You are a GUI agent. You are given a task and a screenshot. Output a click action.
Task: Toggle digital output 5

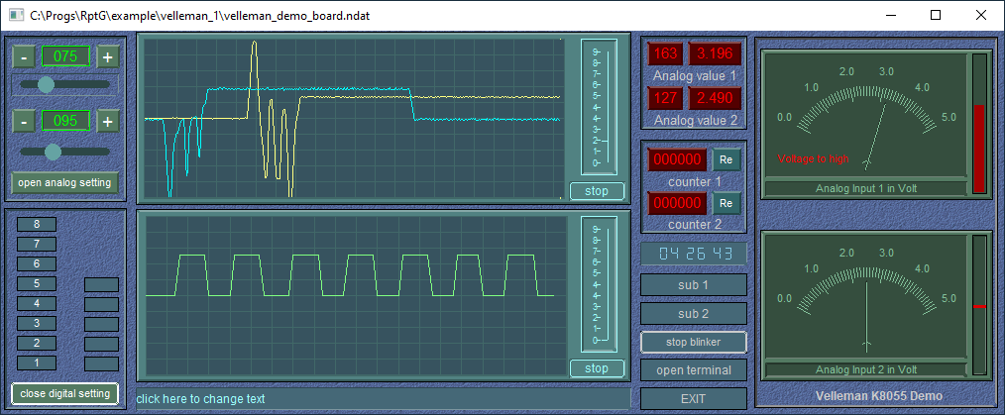37,283
